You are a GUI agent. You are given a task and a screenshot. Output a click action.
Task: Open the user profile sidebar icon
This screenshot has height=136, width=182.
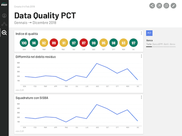coord(4,15)
